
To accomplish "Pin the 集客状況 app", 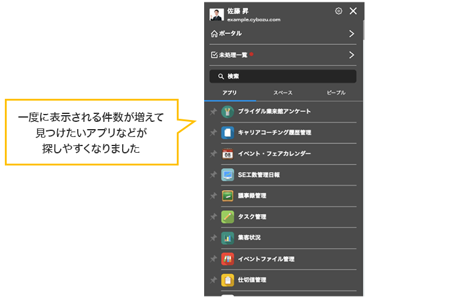I will pyautogui.click(x=213, y=238).
